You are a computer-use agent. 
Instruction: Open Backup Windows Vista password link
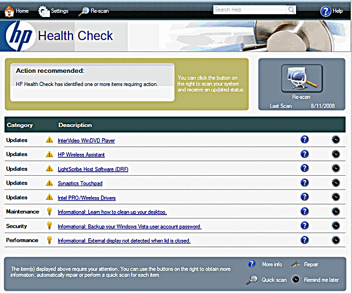coord(129,227)
